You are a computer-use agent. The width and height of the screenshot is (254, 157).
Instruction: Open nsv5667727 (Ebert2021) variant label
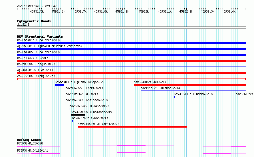click(x=84, y=88)
